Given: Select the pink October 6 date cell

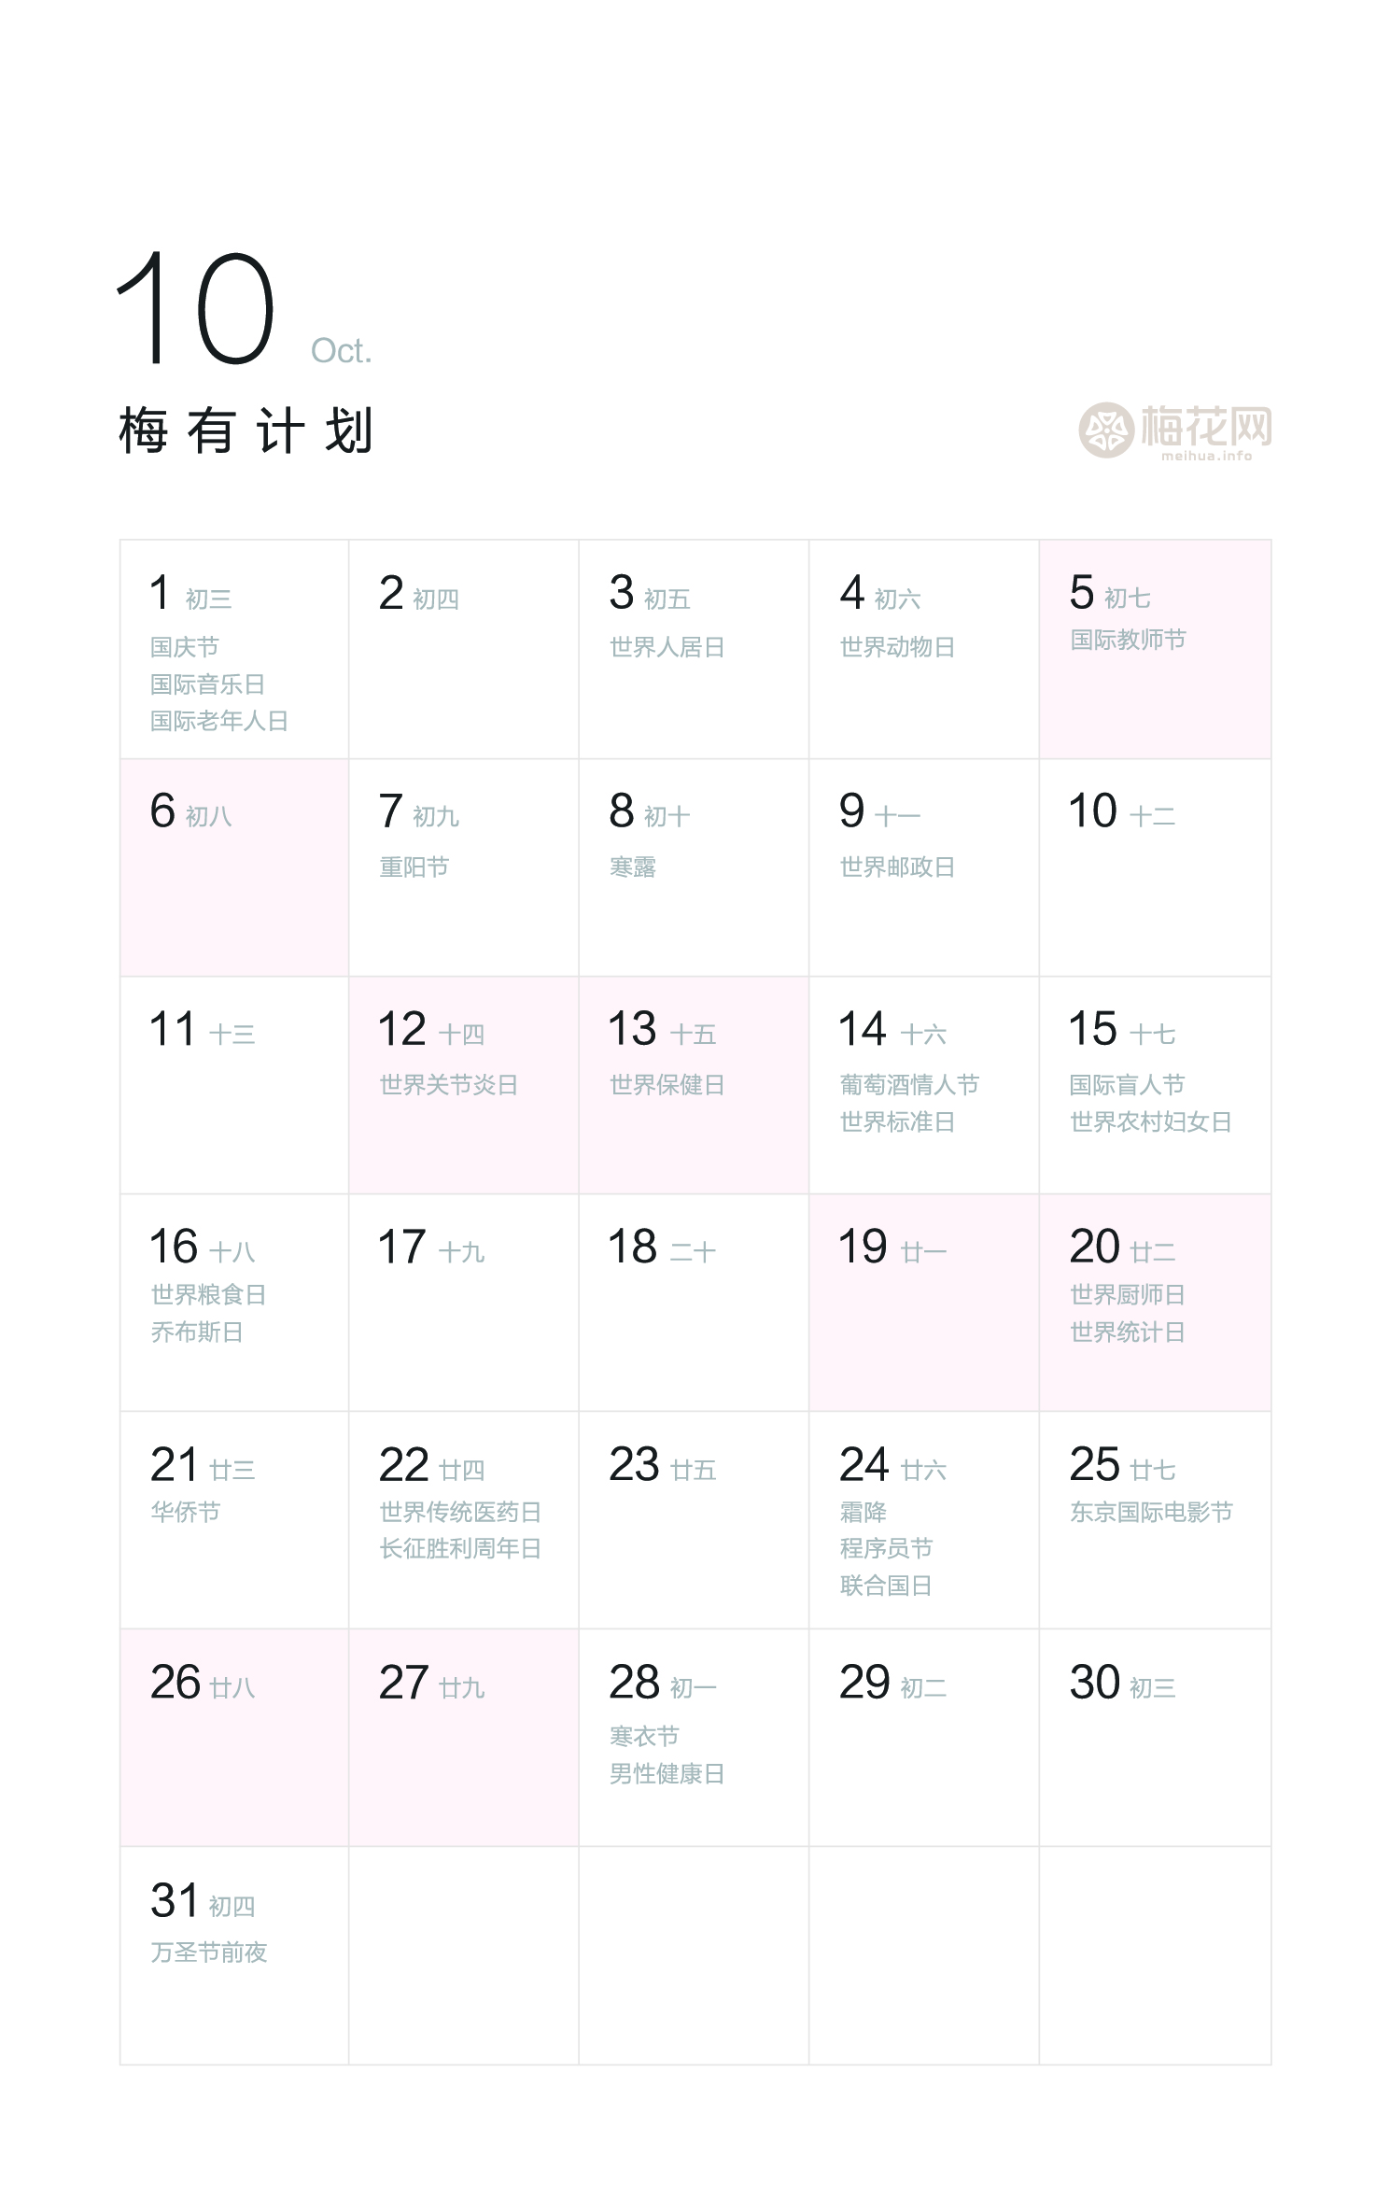Looking at the screenshot, I should pos(233,867).
